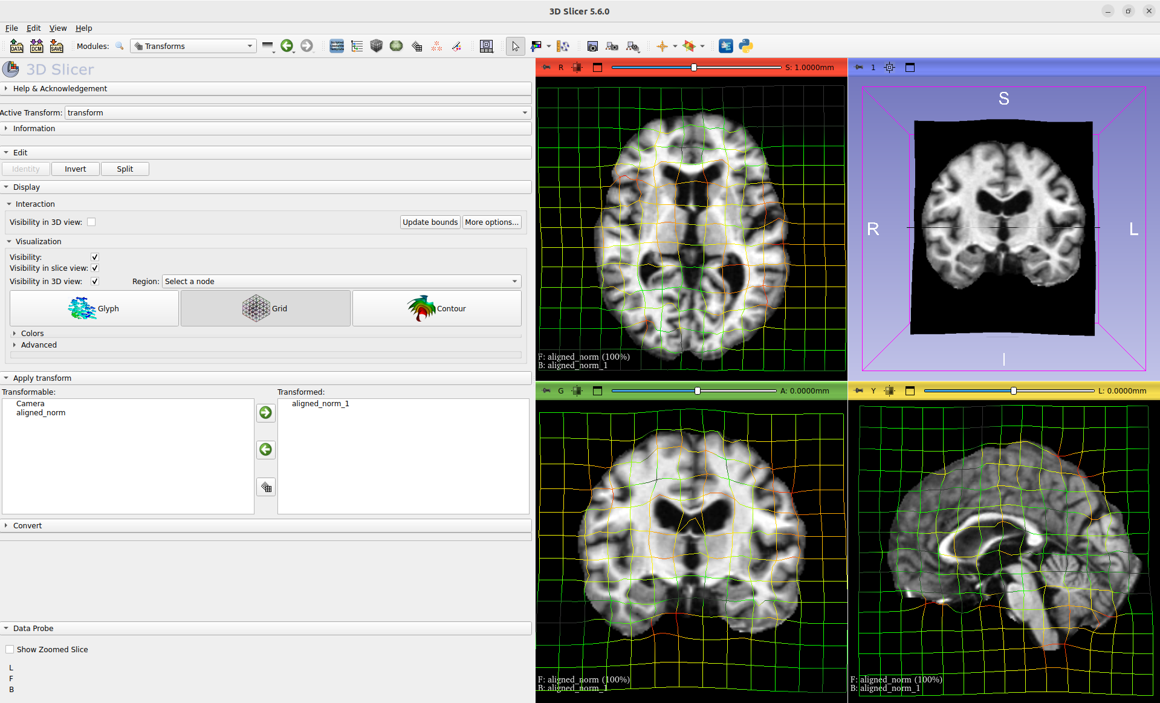Viewport: 1160px width, 703px height.
Task: Collapse the Data Probe section
Action: coord(265,628)
